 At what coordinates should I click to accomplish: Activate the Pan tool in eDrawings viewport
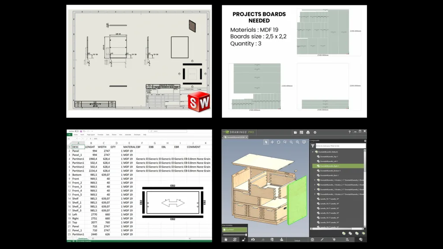(273, 142)
